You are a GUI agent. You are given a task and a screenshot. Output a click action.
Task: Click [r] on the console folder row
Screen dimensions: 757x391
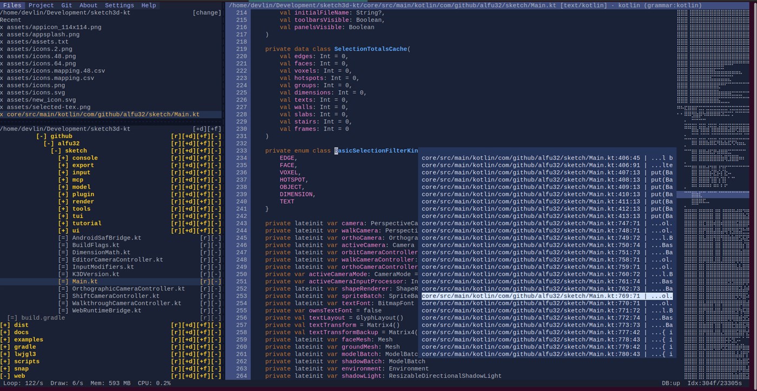pos(176,158)
